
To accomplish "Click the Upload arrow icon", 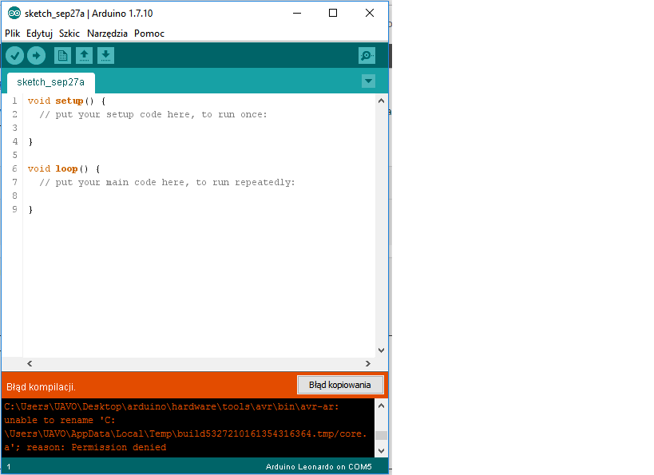I will [36, 55].
